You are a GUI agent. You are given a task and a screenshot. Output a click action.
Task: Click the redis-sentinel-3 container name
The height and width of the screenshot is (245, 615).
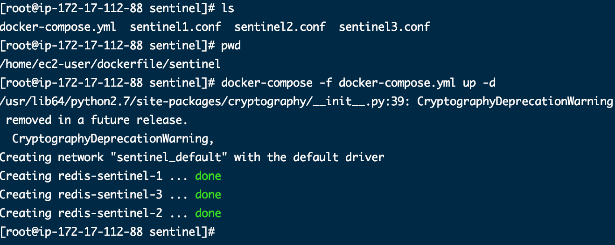(x=110, y=194)
